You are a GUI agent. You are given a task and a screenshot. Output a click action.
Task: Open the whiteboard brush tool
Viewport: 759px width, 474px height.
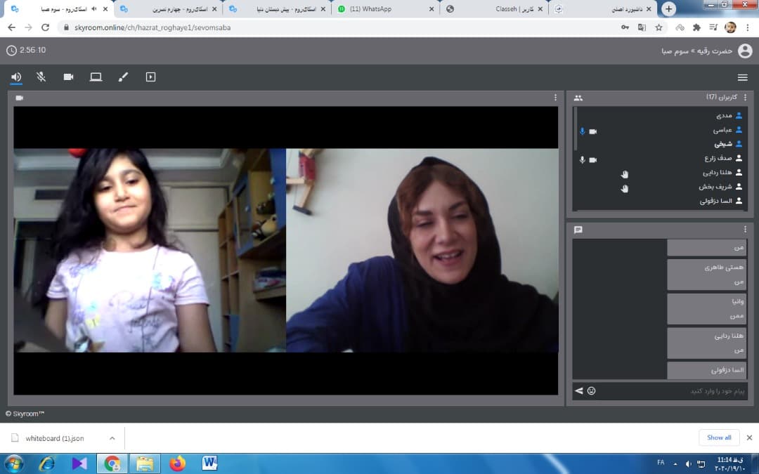click(123, 77)
